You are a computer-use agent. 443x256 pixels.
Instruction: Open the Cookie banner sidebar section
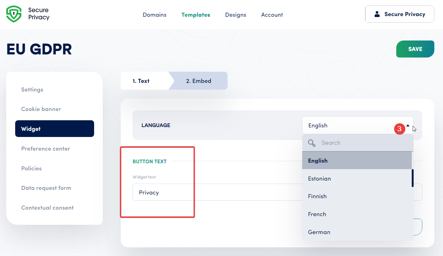41,109
